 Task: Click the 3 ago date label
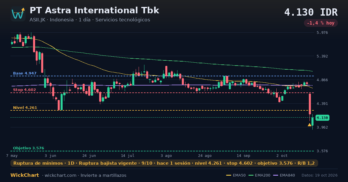[x=166, y=155]
